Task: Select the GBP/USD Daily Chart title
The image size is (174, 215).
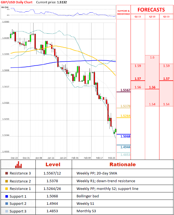Action: tap(16, 2)
